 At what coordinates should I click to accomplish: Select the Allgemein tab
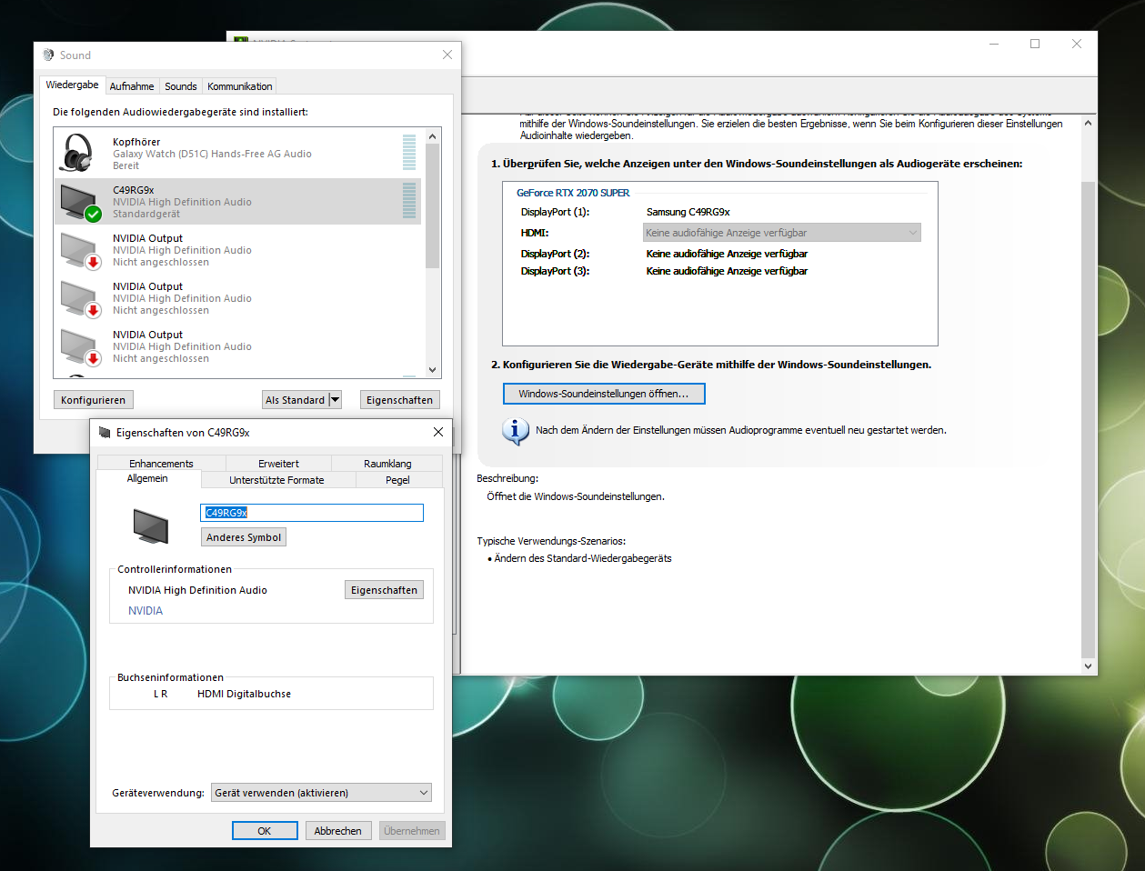147,478
